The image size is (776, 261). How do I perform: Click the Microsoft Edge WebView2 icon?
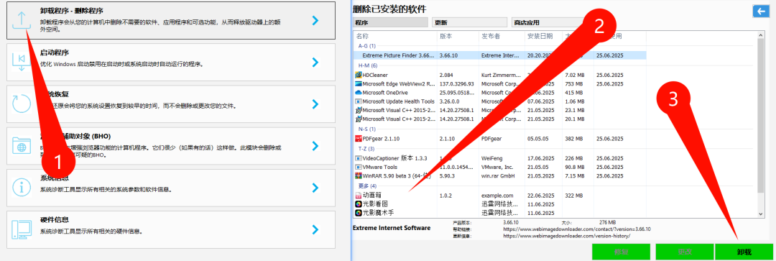pyautogui.click(x=359, y=83)
